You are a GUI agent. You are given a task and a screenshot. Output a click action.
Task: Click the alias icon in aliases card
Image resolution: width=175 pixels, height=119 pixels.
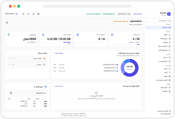[x=78, y=35]
